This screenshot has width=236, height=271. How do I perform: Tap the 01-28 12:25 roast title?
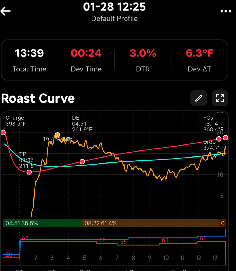tap(114, 7)
